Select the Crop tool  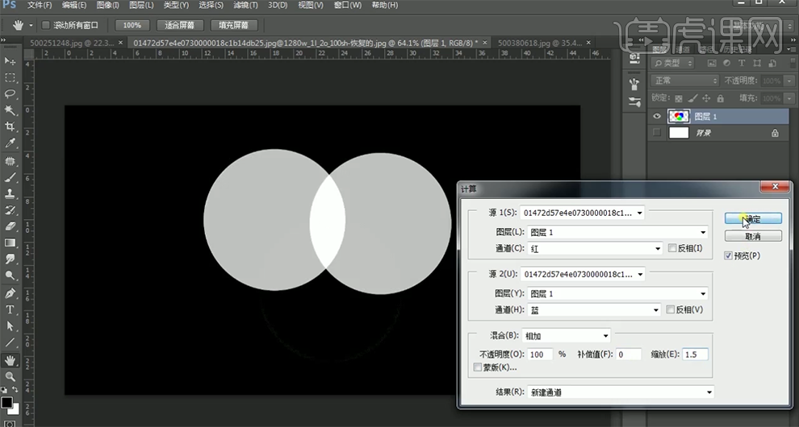(x=10, y=126)
